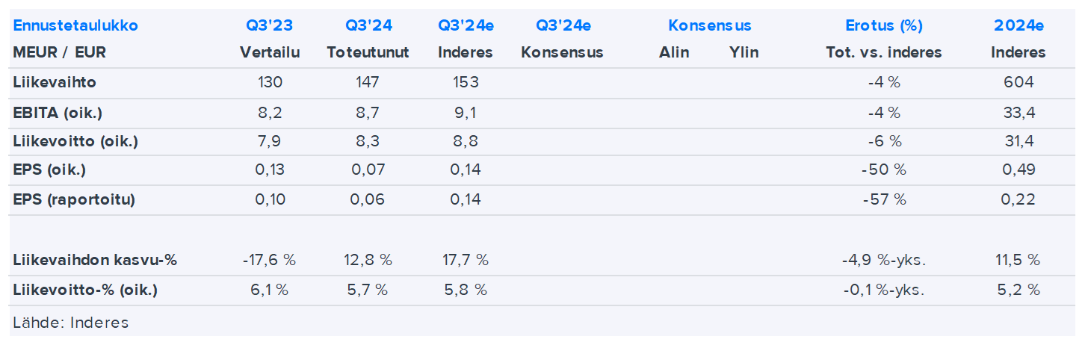The width and height of the screenshot is (1085, 348).
Task: Click the Konsensus column group header
Action: pos(709,25)
